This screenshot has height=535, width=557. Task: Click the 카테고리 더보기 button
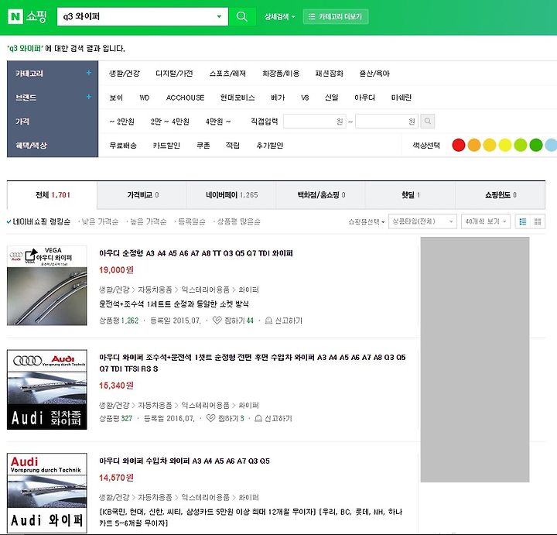coord(335,17)
